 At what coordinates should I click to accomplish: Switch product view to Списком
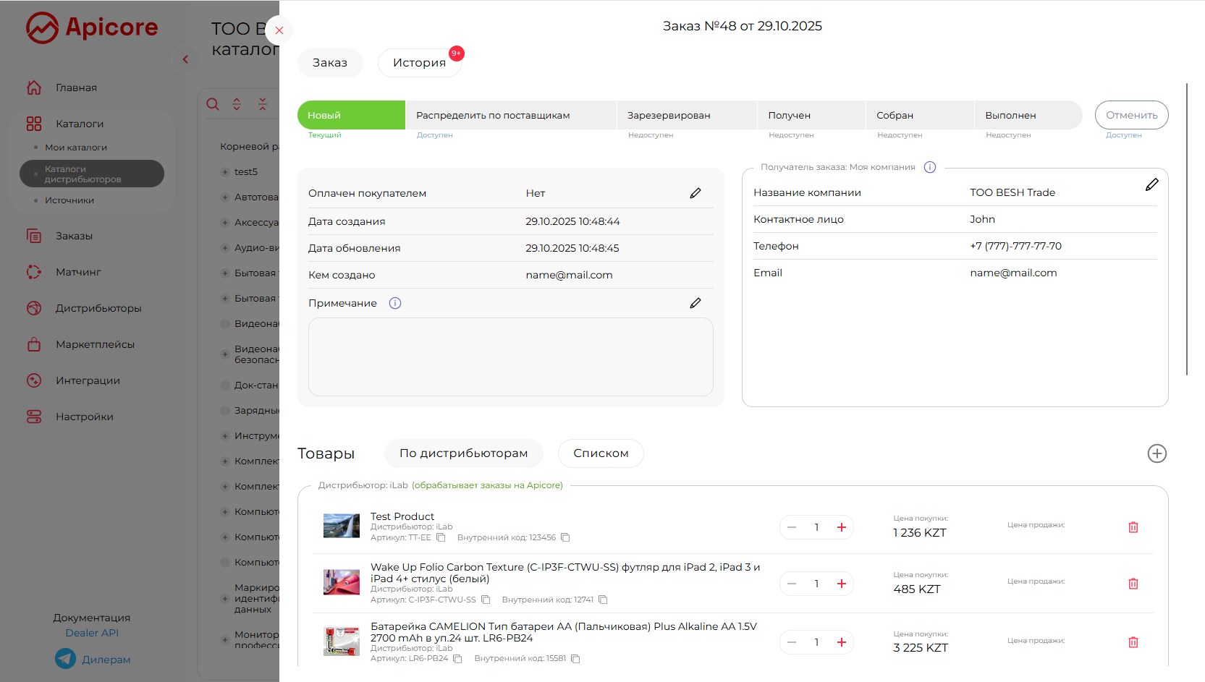(x=601, y=453)
